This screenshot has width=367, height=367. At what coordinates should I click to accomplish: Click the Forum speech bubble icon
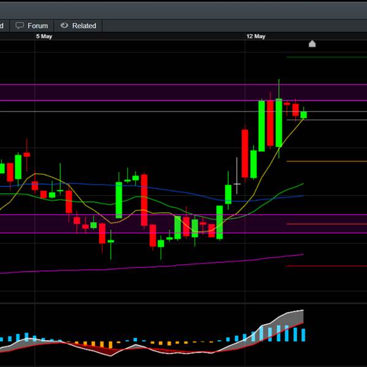pos(20,25)
